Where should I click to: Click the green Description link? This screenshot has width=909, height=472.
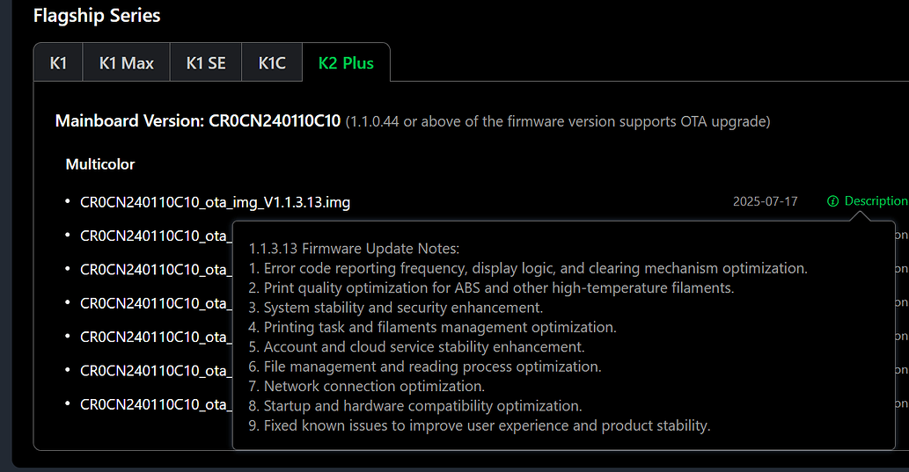[x=875, y=201]
